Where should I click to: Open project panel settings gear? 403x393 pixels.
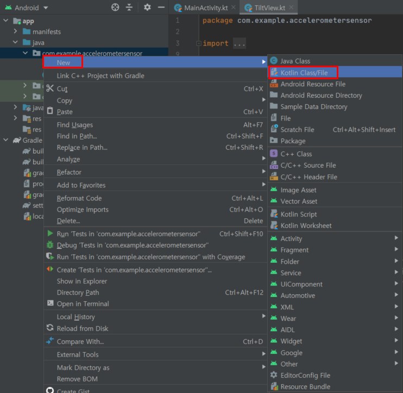pos(147,7)
